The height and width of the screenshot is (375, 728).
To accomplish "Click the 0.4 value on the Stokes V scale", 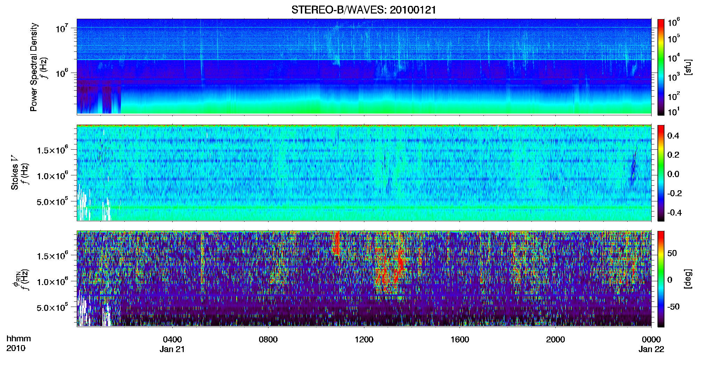I will click(x=673, y=136).
